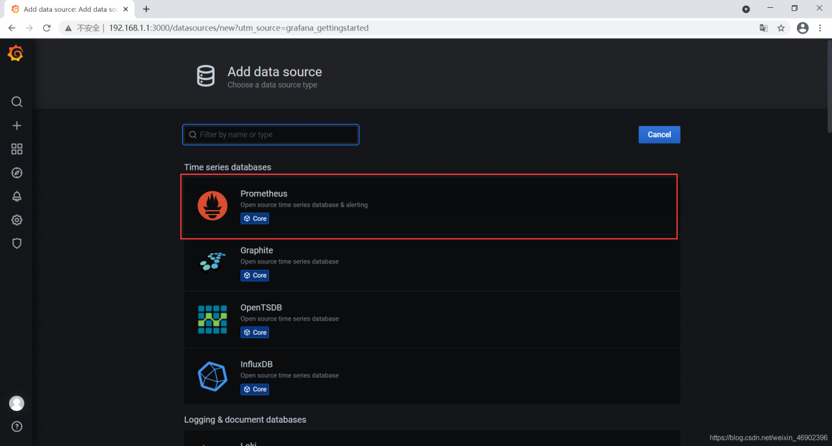Open the Alerting bell icon in sidebar
This screenshot has height=446, width=832.
click(17, 196)
